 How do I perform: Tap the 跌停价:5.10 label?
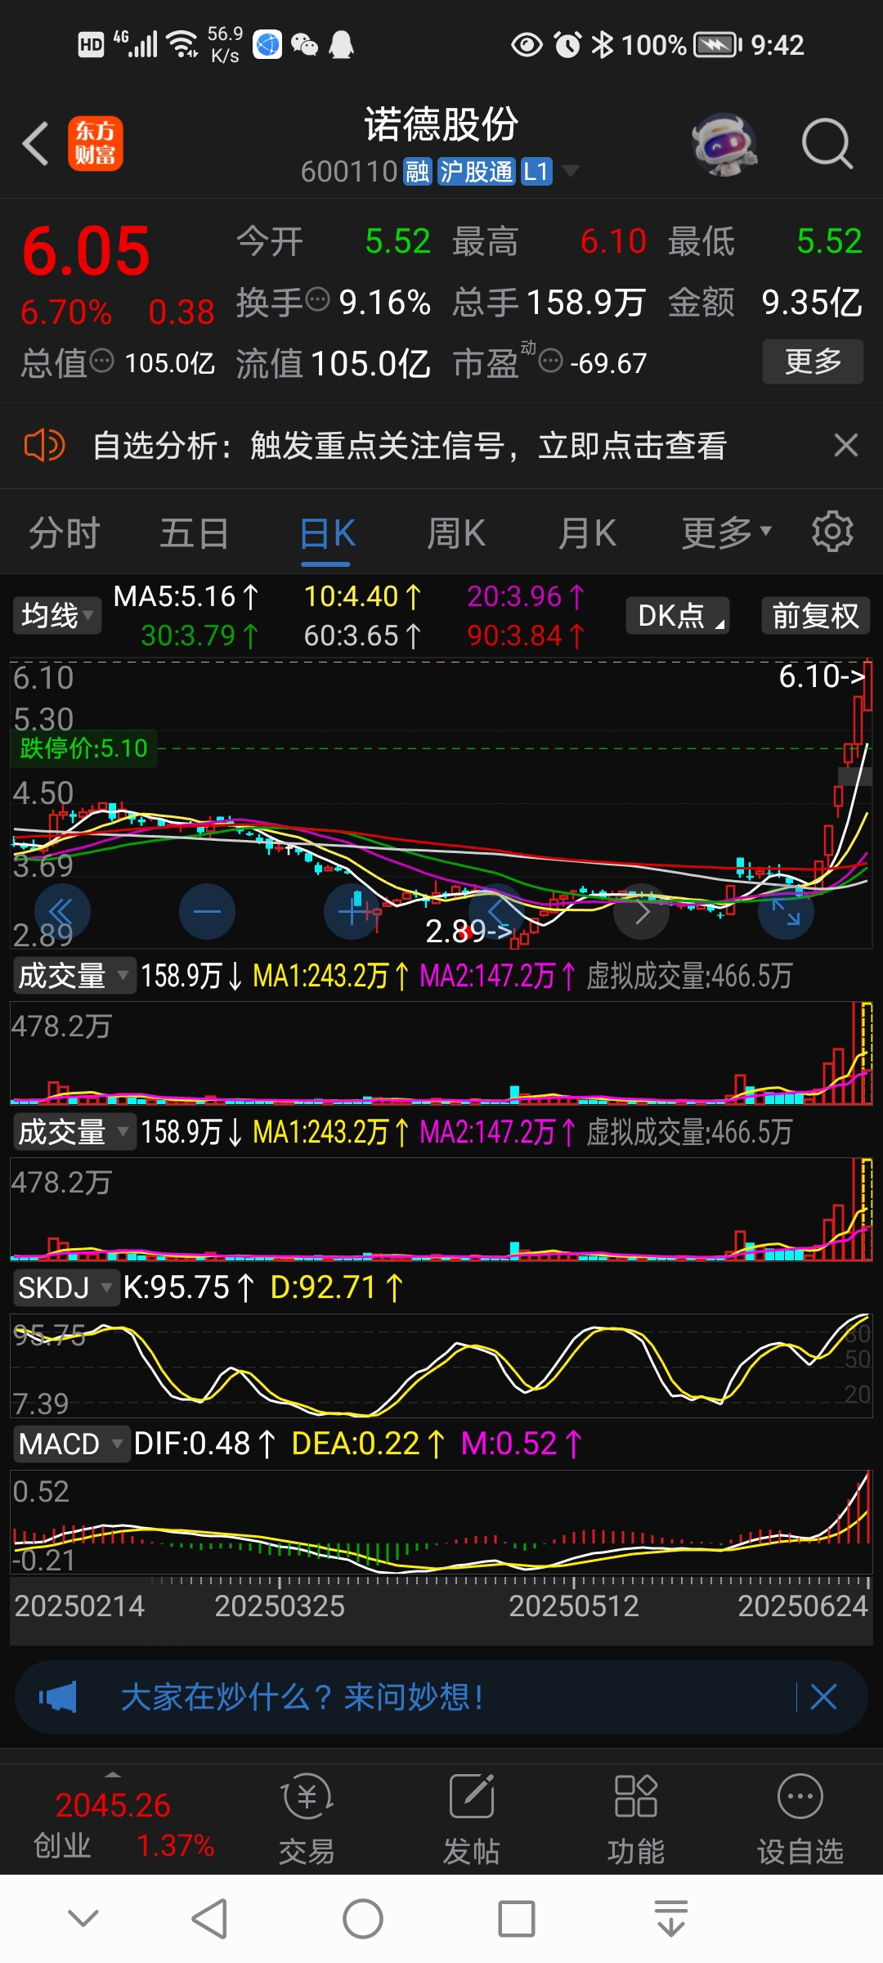(x=83, y=748)
